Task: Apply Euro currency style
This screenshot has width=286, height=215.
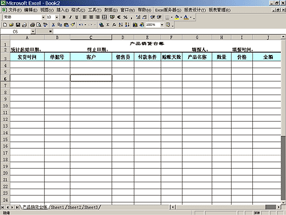Action: pos(119,17)
